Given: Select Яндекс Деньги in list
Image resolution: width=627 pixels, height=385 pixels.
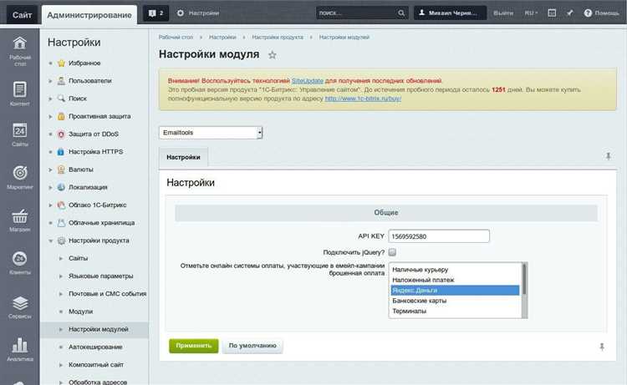Looking at the screenshot, I should (x=455, y=291).
